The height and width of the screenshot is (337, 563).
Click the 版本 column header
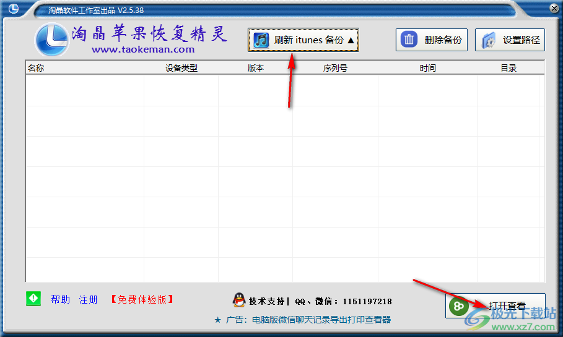256,68
